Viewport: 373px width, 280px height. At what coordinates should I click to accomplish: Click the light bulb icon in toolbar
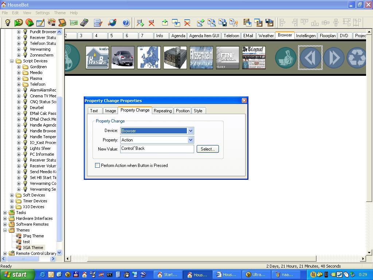point(8,23)
